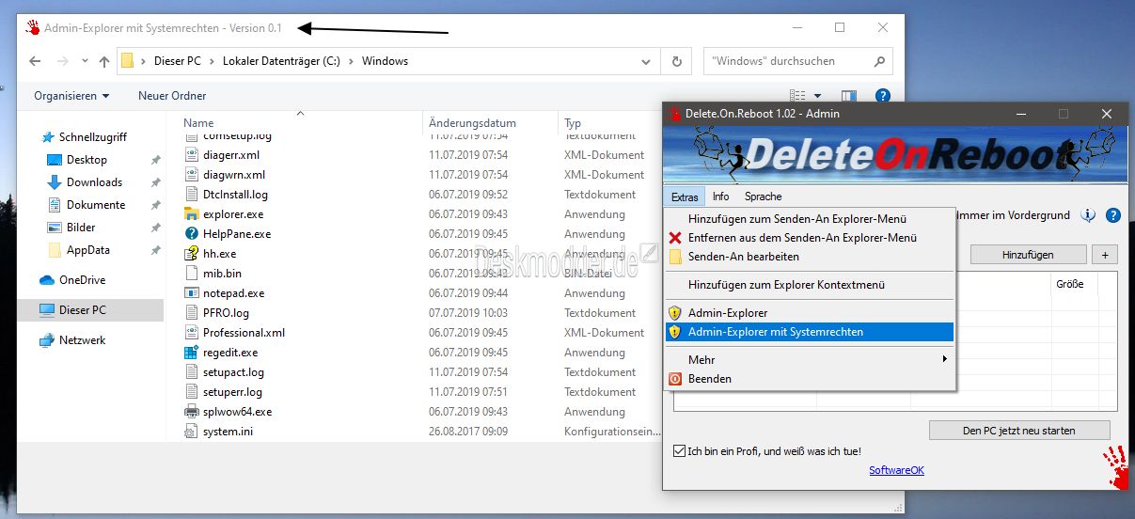The width and height of the screenshot is (1135, 519).
Task: Select Netzwerk in the navigation pane
Action: pyautogui.click(x=82, y=340)
